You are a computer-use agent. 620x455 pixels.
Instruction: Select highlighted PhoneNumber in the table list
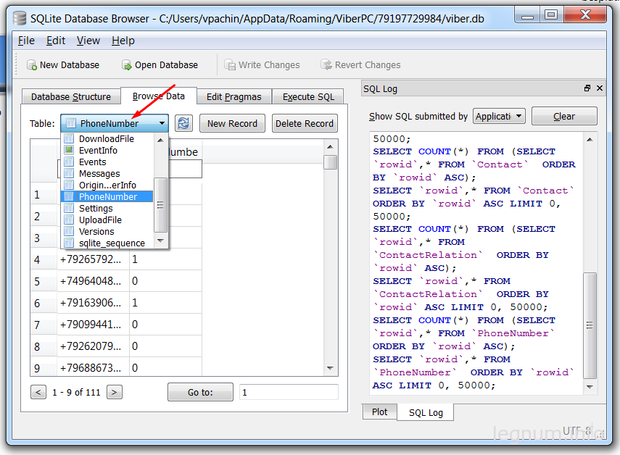click(107, 196)
